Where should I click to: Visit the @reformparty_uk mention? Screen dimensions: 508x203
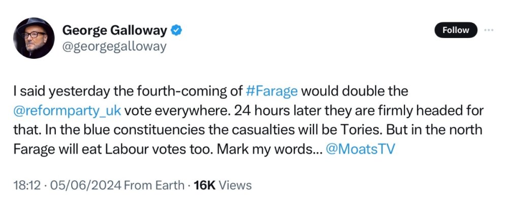[67, 110]
